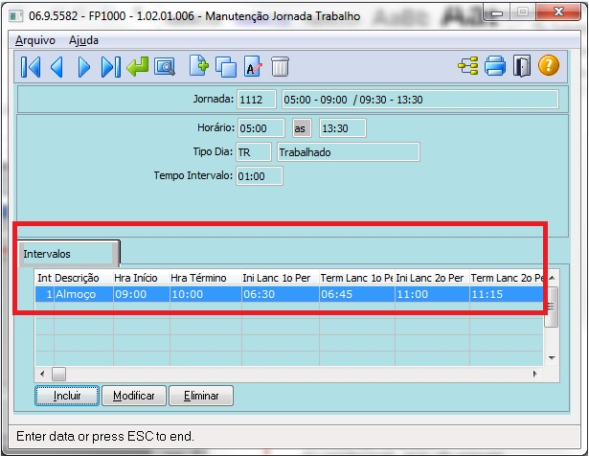Click the 06:30 cell in grid

coord(281,294)
